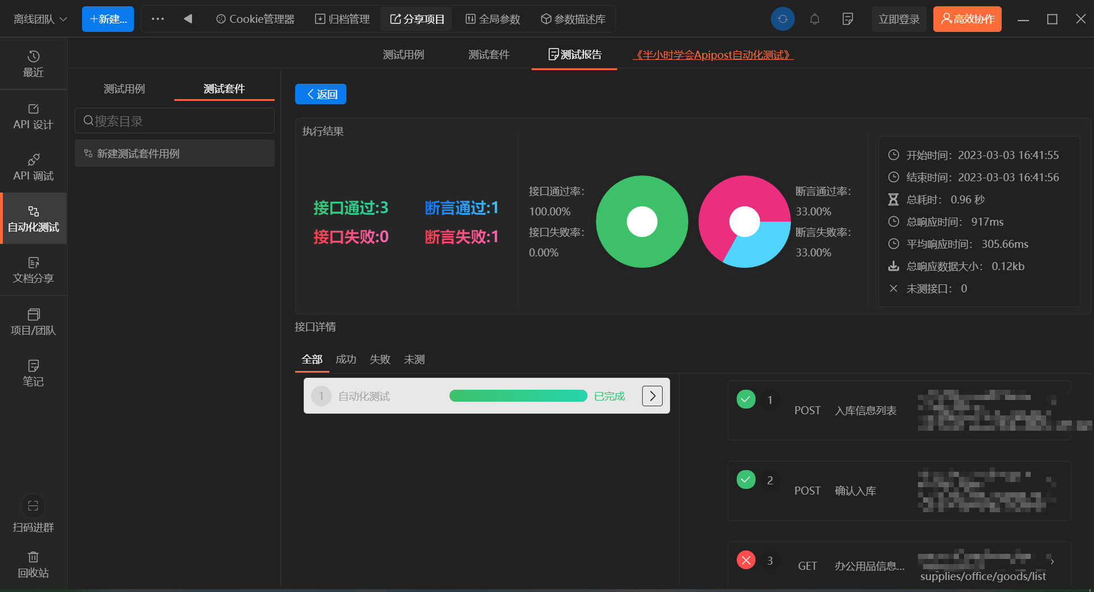
Task: Open 笔记 notes in the sidebar
Action: coord(33,373)
